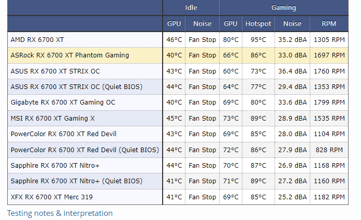Click the Idle column group header
361x220 pixels.
click(191, 8)
